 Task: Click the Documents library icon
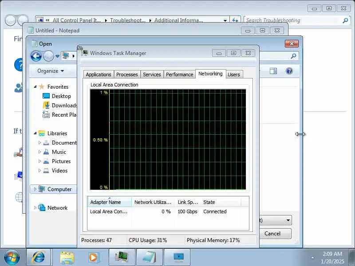click(46, 142)
